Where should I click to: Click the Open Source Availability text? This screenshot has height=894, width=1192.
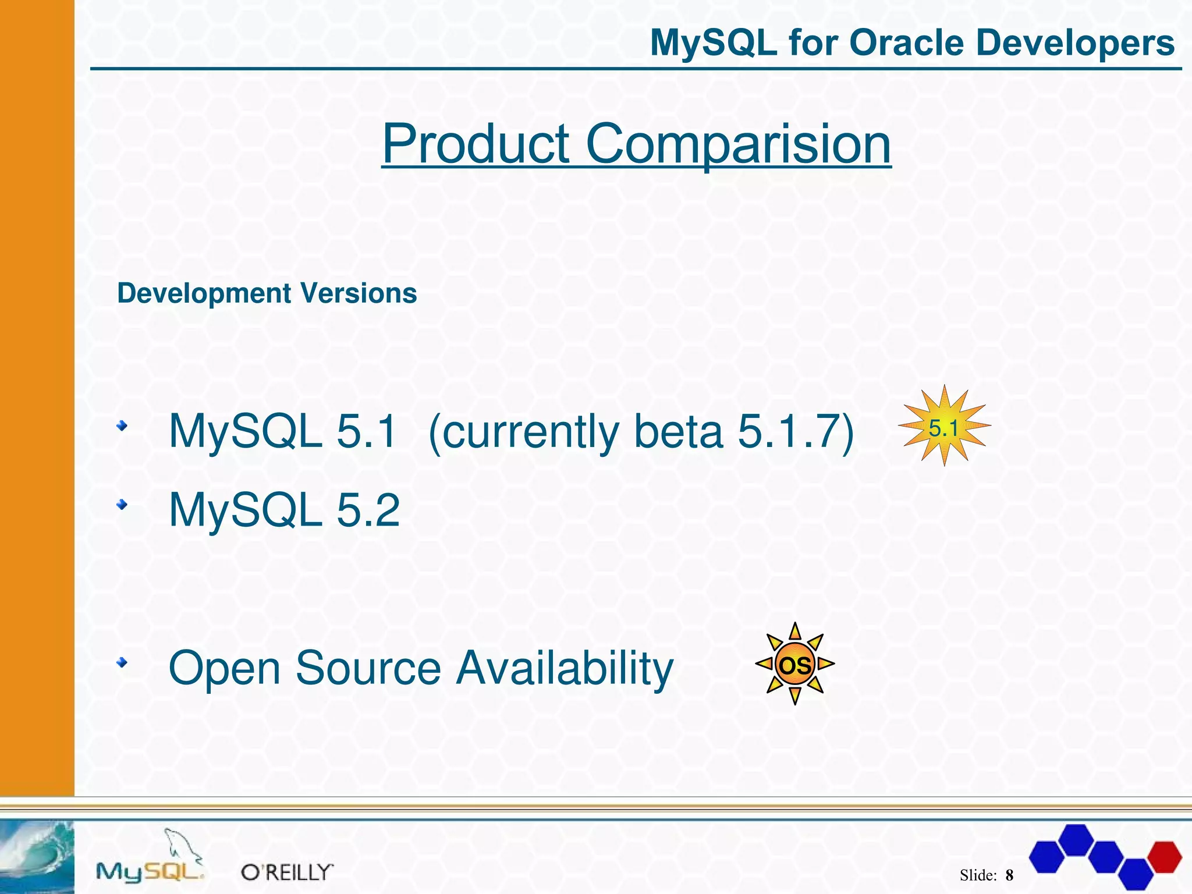click(421, 669)
